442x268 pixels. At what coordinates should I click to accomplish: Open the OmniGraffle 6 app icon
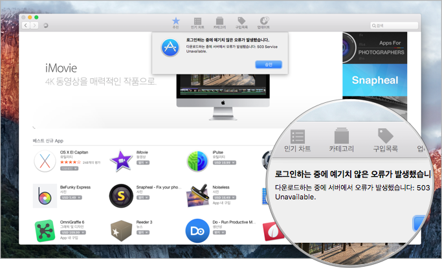(45, 230)
